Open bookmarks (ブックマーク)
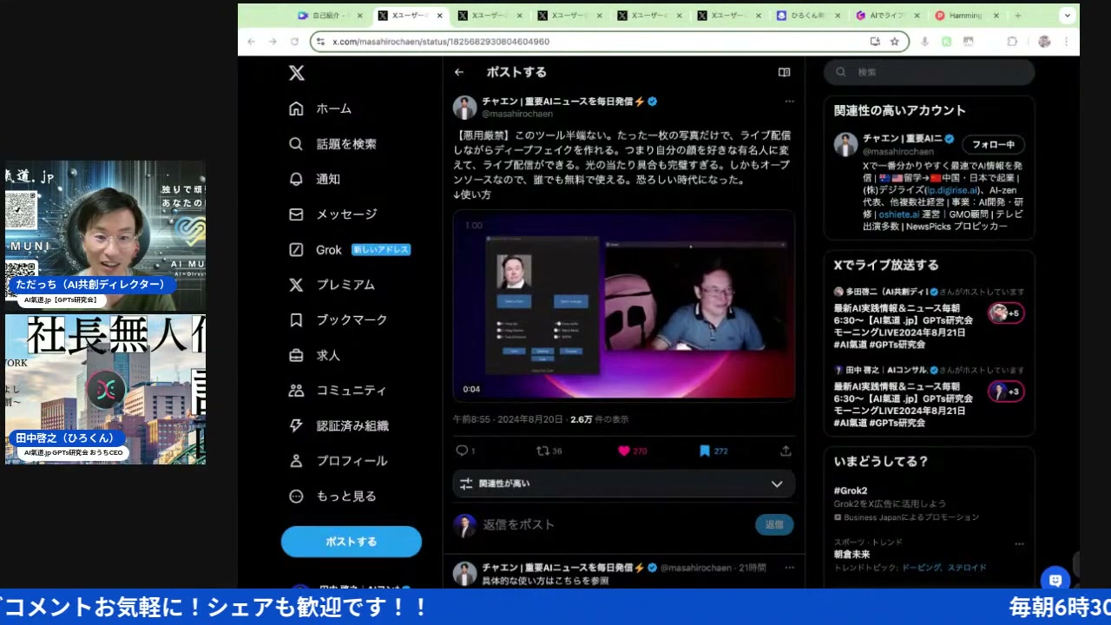This screenshot has height=625, width=1111. pos(339,319)
